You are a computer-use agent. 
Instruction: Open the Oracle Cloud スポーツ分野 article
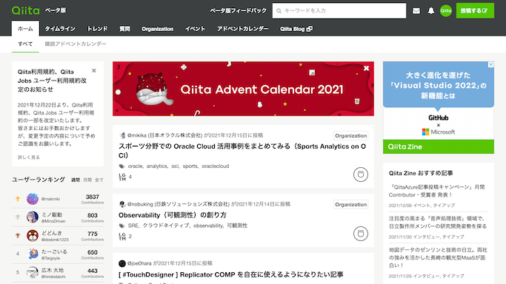[x=242, y=151]
